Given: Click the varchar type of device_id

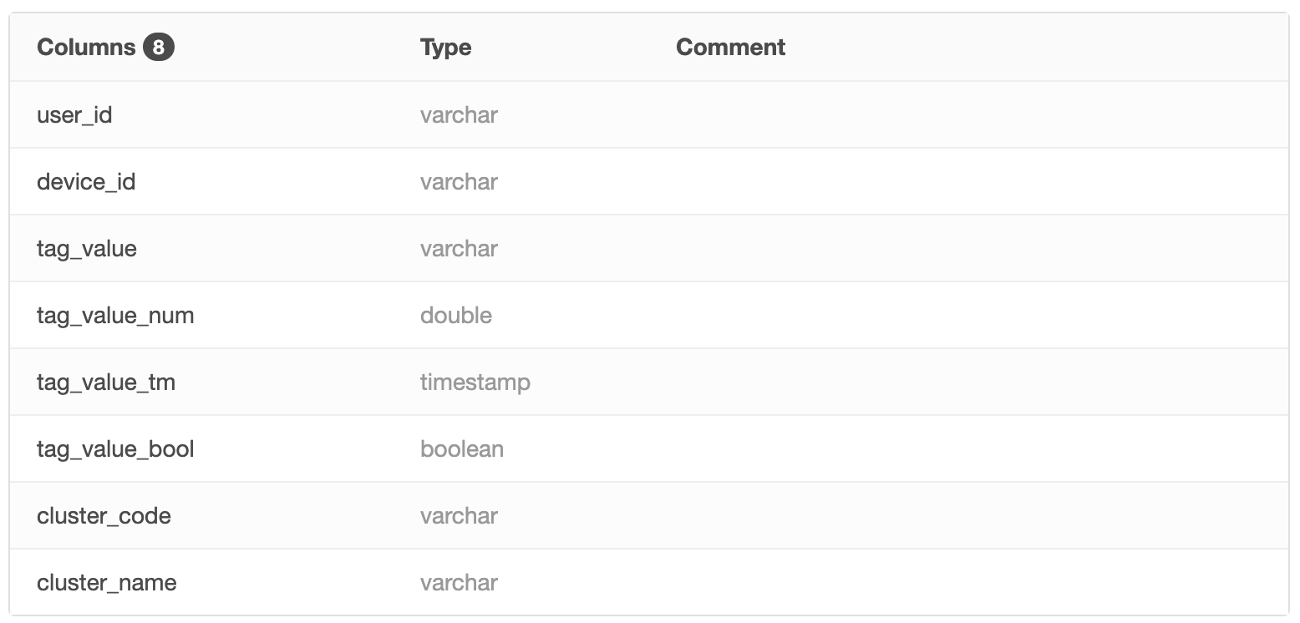Looking at the screenshot, I should (459, 182).
